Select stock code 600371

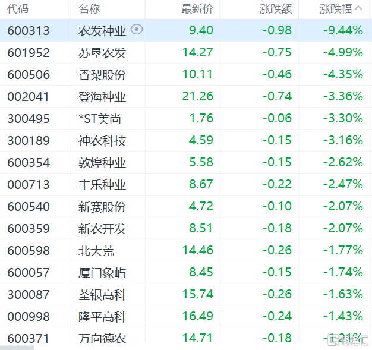[28, 338]
